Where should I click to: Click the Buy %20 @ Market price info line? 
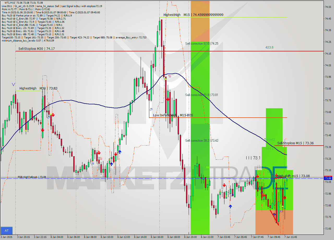point(37,15)
